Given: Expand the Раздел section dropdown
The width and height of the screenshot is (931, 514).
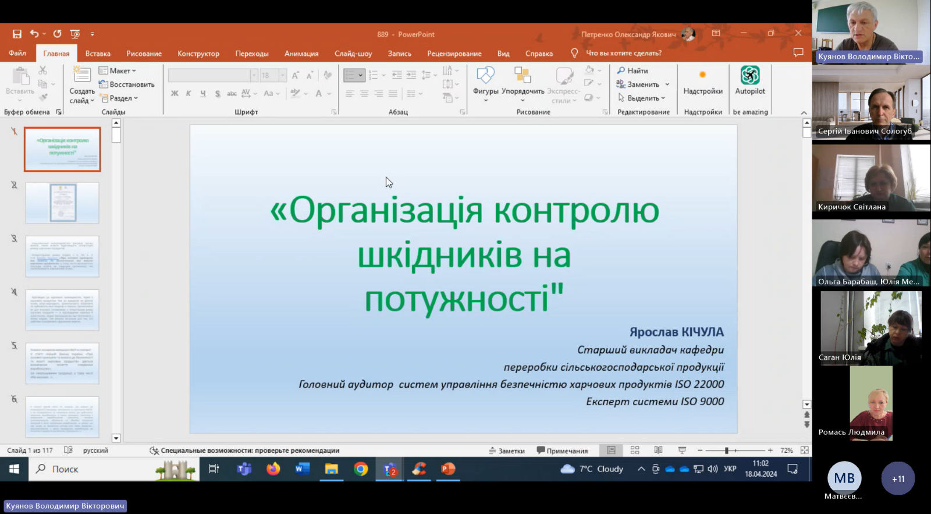Looking at the screenshot, I should pyautogui.click(x=119, y=98).
